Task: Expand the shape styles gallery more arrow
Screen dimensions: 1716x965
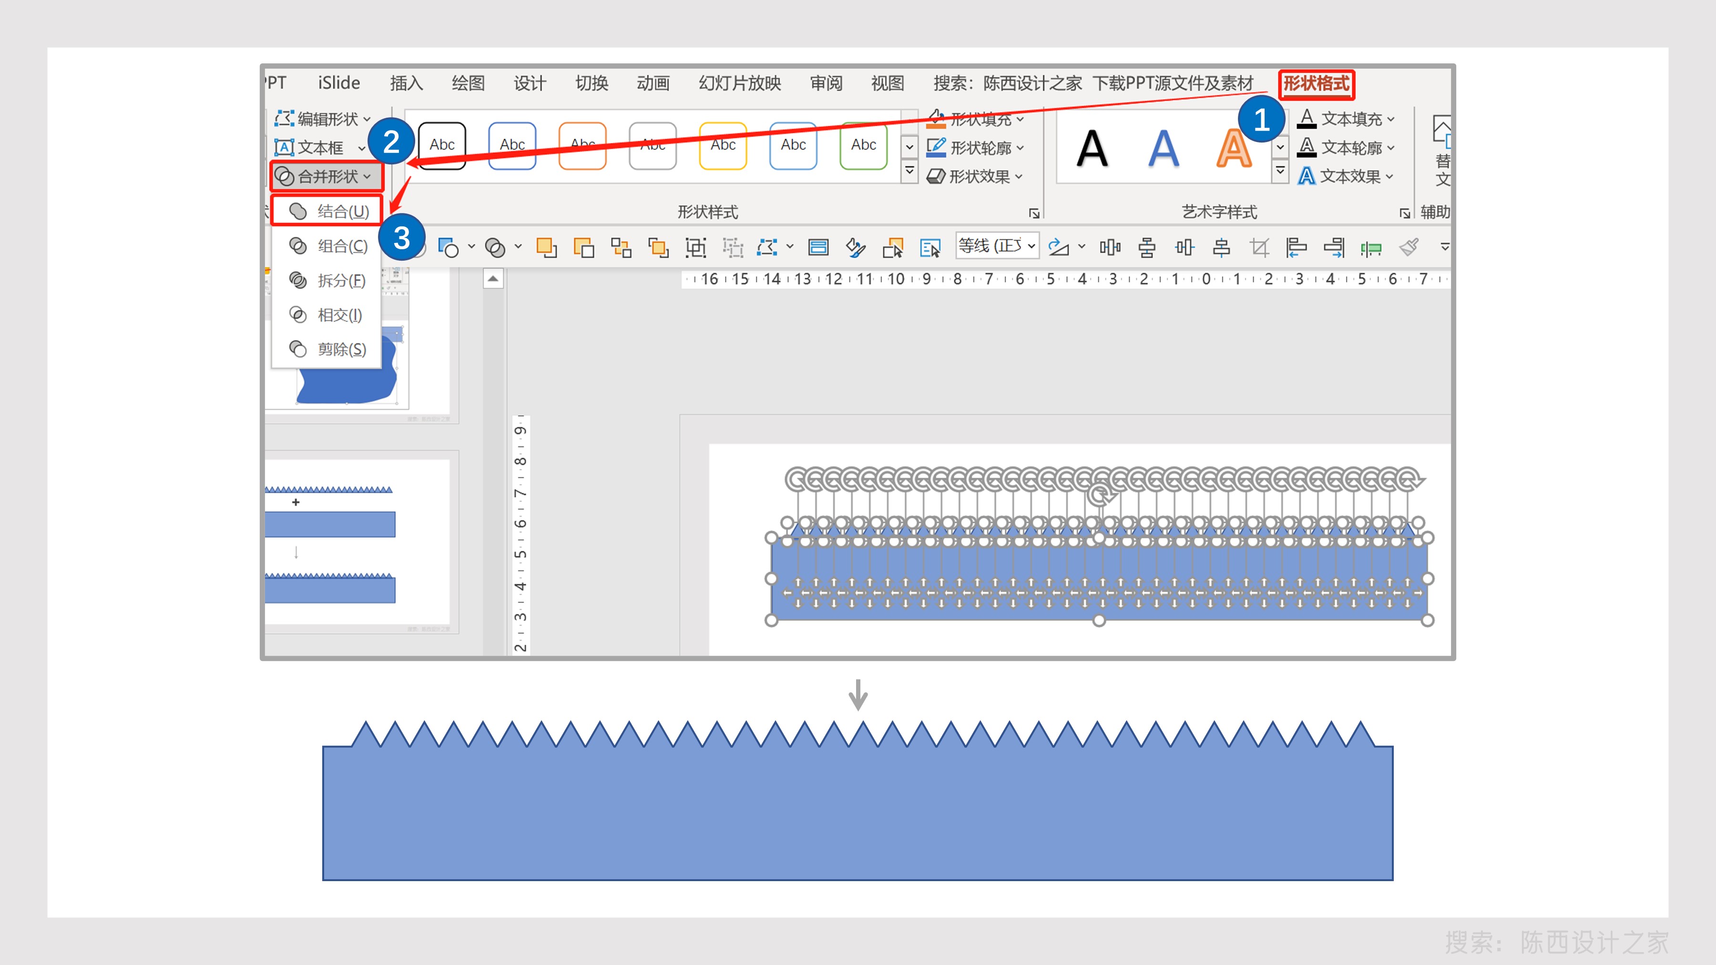Action: pyautogui.click(x=909, y=173)
